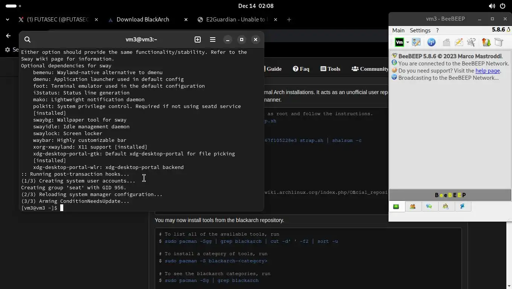
Task: Select the green first bottom tab in BeeBEEP
Action: pos(396,206)
